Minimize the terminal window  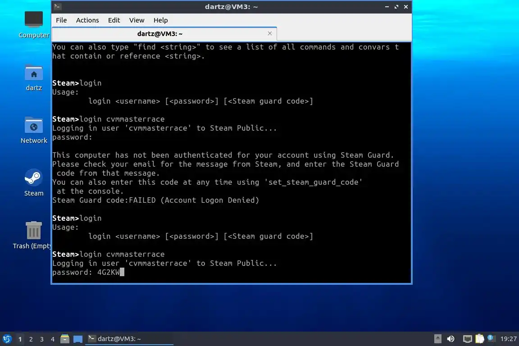[x=387, y=7]
